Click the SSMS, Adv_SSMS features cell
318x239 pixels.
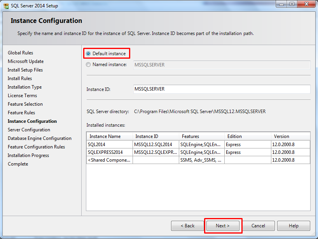tap(202, 160)
